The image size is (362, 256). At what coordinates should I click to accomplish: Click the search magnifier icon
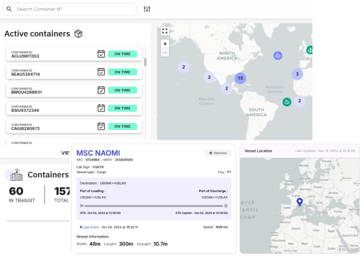9,9
